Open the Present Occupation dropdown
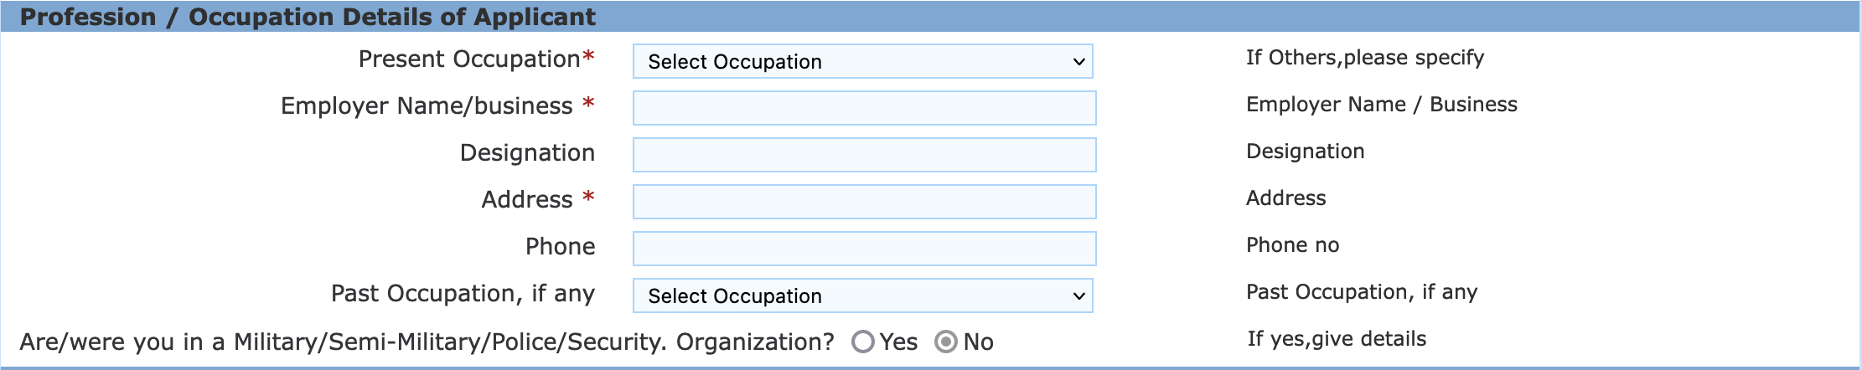The width and height of the screenshot is (1862, 370). (x=862, y=61)
